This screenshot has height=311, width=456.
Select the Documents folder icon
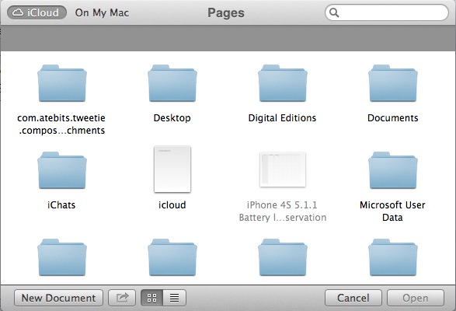point(393,83)
